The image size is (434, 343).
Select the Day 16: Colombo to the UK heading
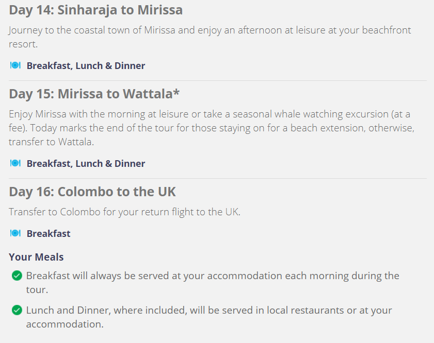92,192
